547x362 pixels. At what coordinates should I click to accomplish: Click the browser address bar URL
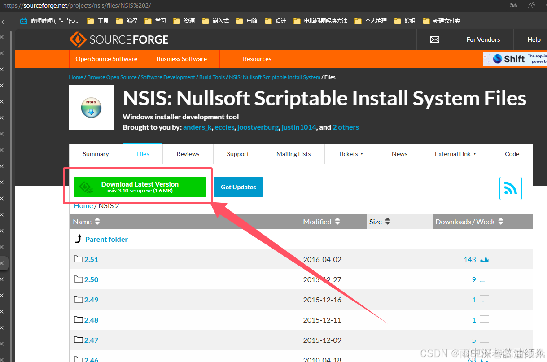(x=77, y=5)
